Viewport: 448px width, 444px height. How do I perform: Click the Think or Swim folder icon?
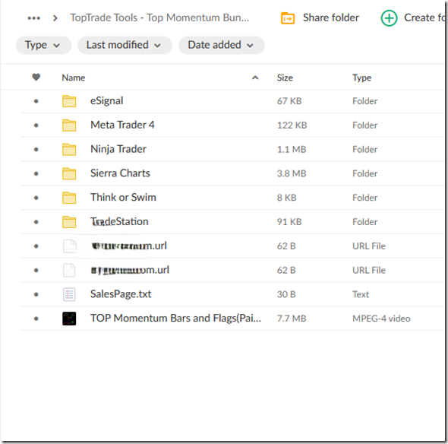(69, 198)
